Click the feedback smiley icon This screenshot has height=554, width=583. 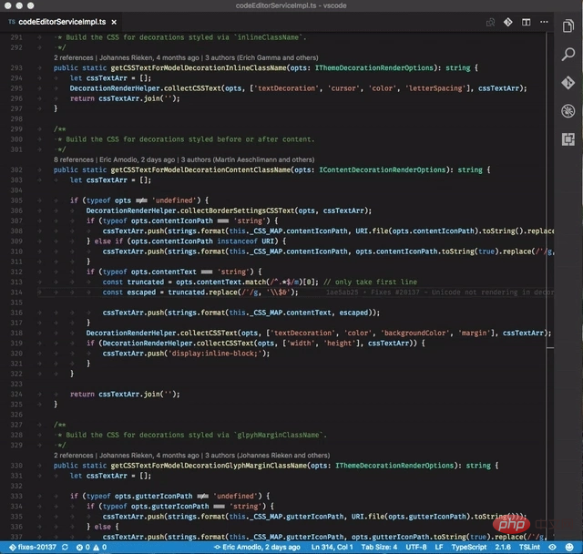(x=569, y=547)
